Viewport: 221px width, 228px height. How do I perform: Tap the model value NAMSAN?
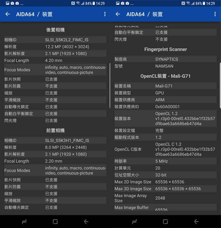(x=164, y=66)
